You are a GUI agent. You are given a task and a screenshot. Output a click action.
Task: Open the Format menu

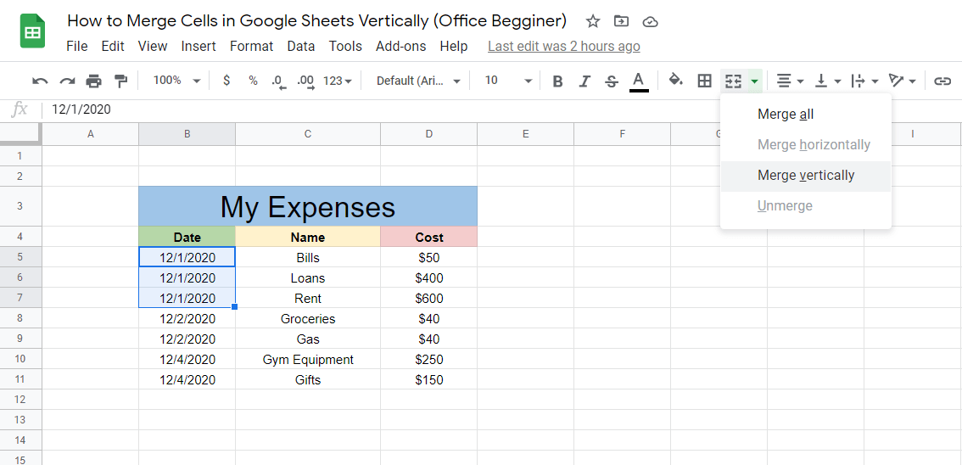pyautogui.click(x=252, y=46)
